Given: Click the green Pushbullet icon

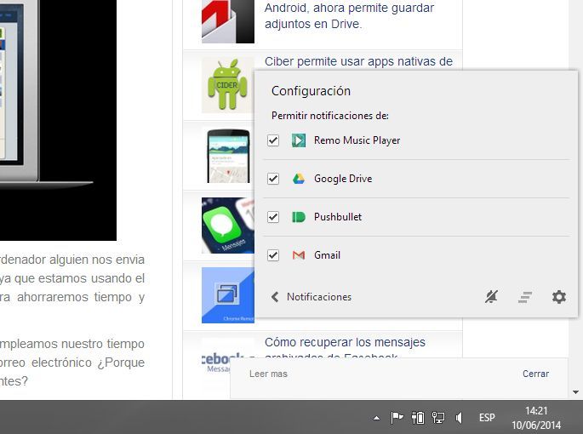Looking at the screenshot, I should (x=299, y=217).
